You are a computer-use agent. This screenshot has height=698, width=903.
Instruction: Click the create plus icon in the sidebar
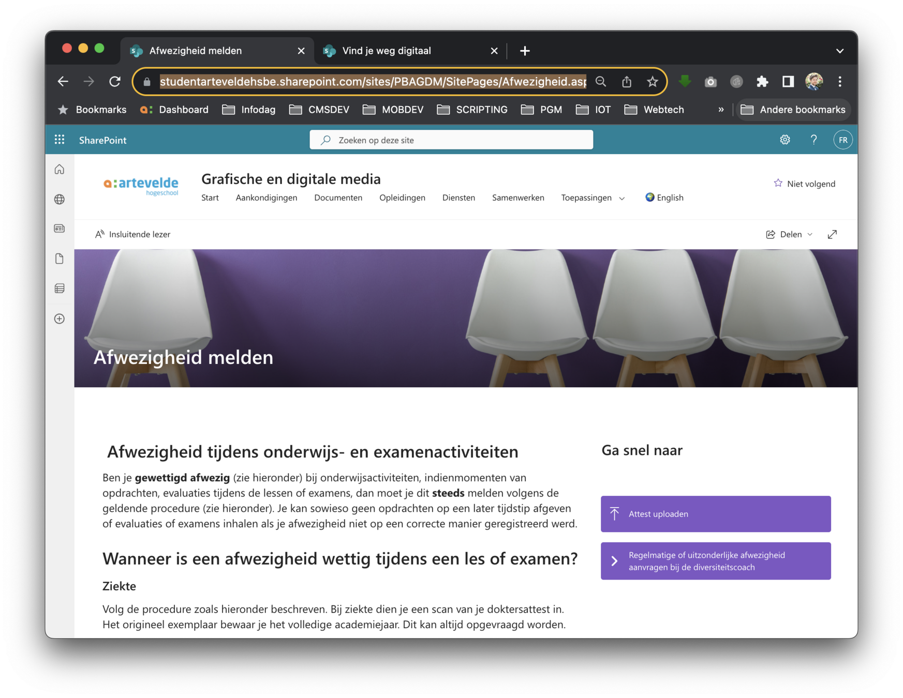point(60,318)
